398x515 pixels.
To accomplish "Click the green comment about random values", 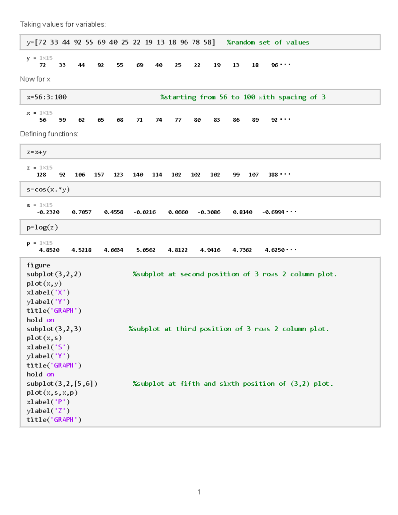I will [x=268, y=42].
